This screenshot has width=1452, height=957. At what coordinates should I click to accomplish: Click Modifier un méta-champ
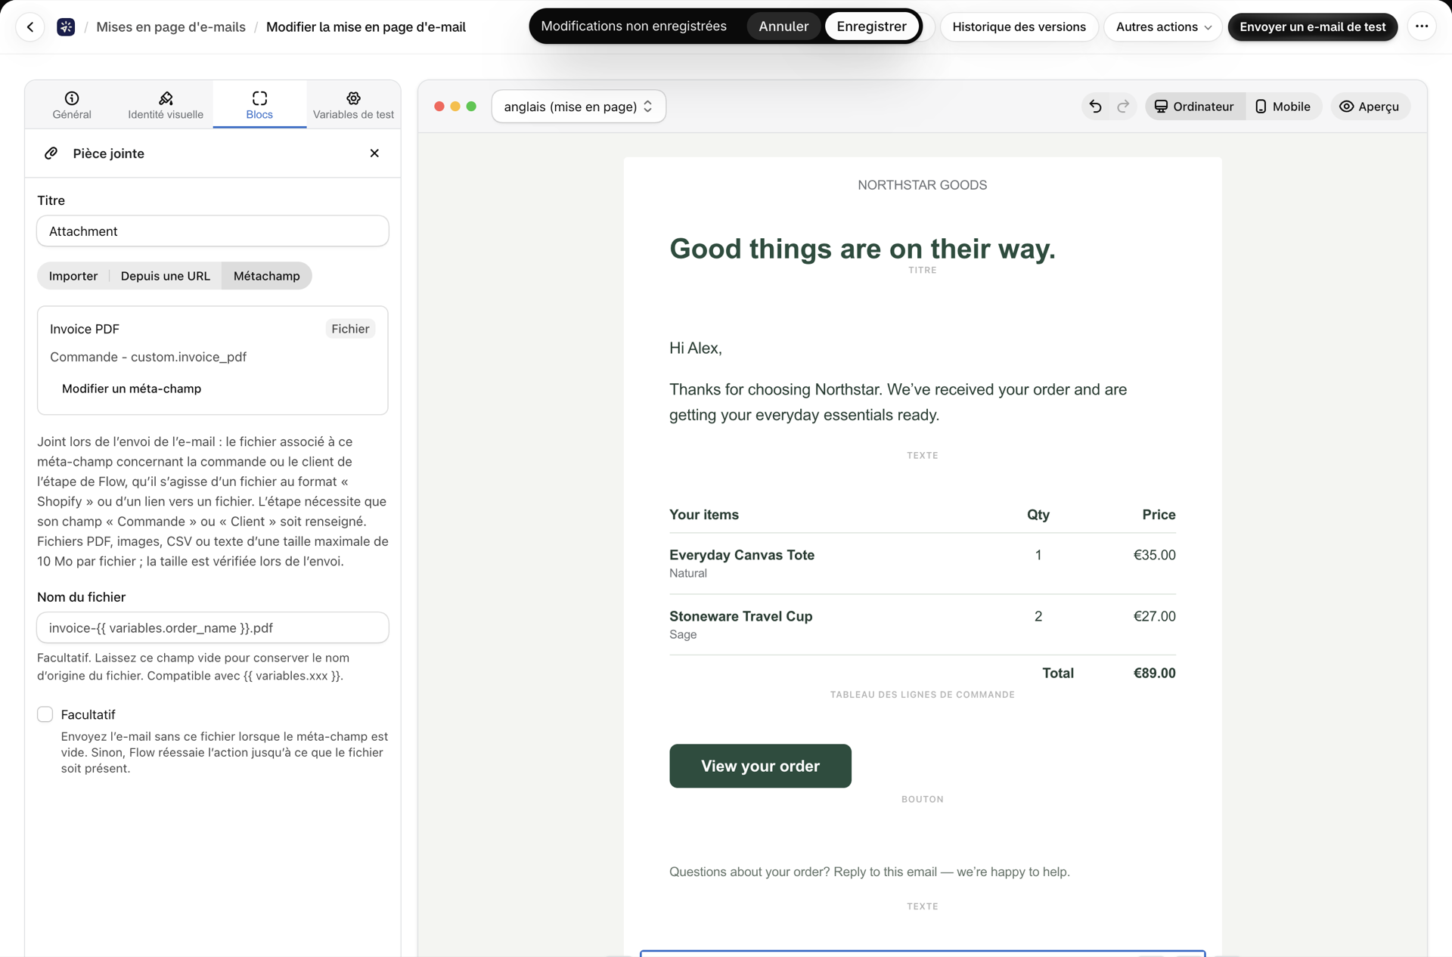point(132,389)
